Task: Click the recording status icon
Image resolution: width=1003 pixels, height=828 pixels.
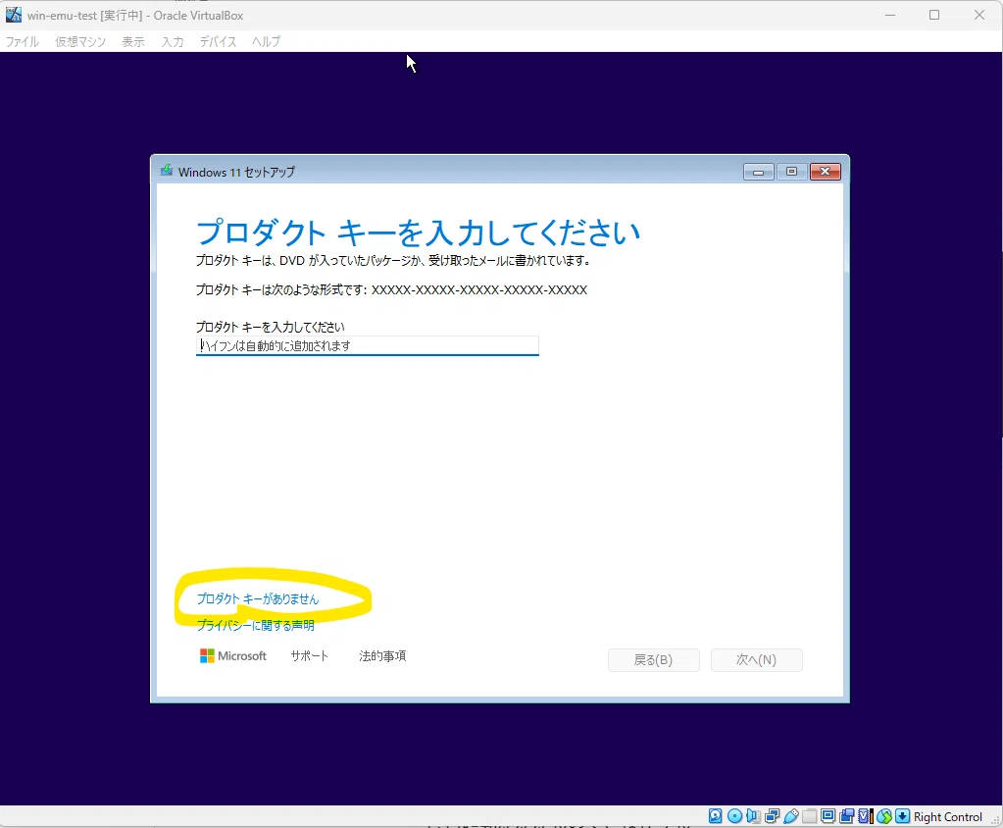Action: pyautogui.click(x=847, y=816)
